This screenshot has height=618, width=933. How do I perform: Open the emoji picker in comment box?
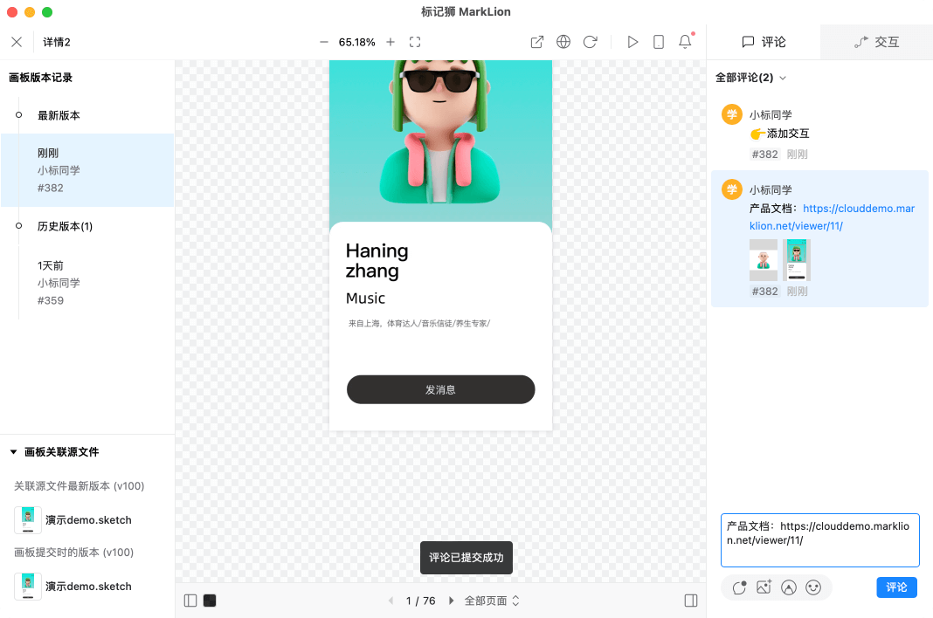coord(813,587)
